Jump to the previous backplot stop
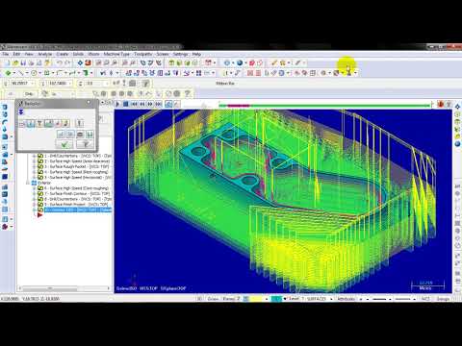Image resolution: width=462 pixels, height=346 pixels. coord(134,104)
